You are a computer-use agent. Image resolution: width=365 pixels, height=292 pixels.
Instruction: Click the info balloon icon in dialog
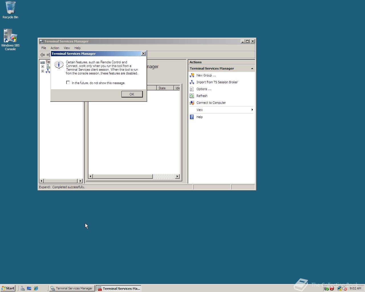click(59, 65)
